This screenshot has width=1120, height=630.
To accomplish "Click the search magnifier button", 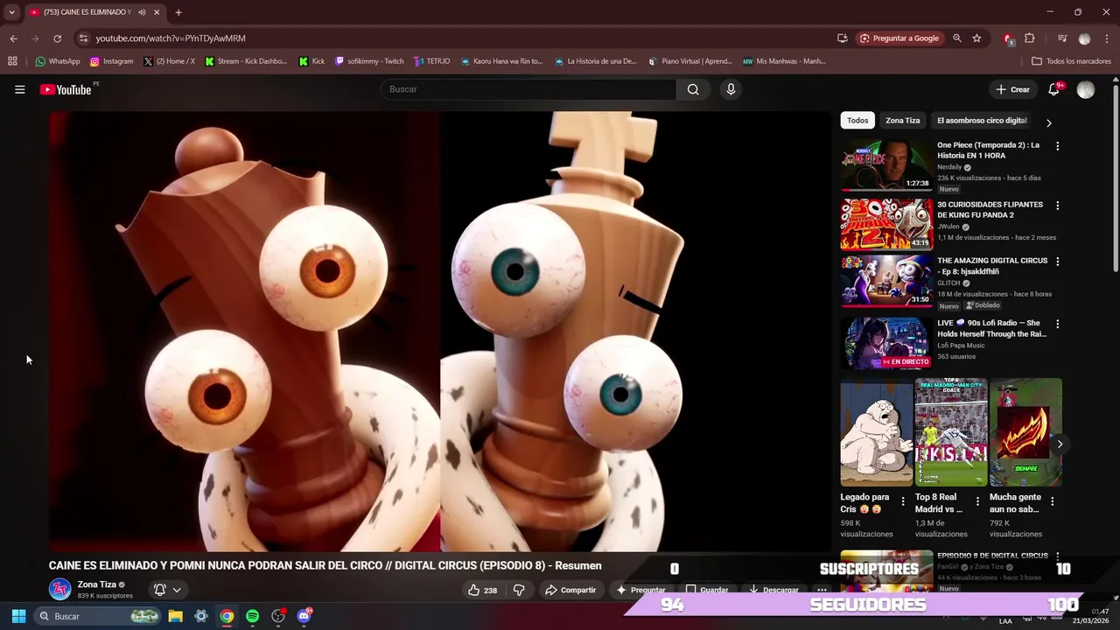I will [693, 89].
